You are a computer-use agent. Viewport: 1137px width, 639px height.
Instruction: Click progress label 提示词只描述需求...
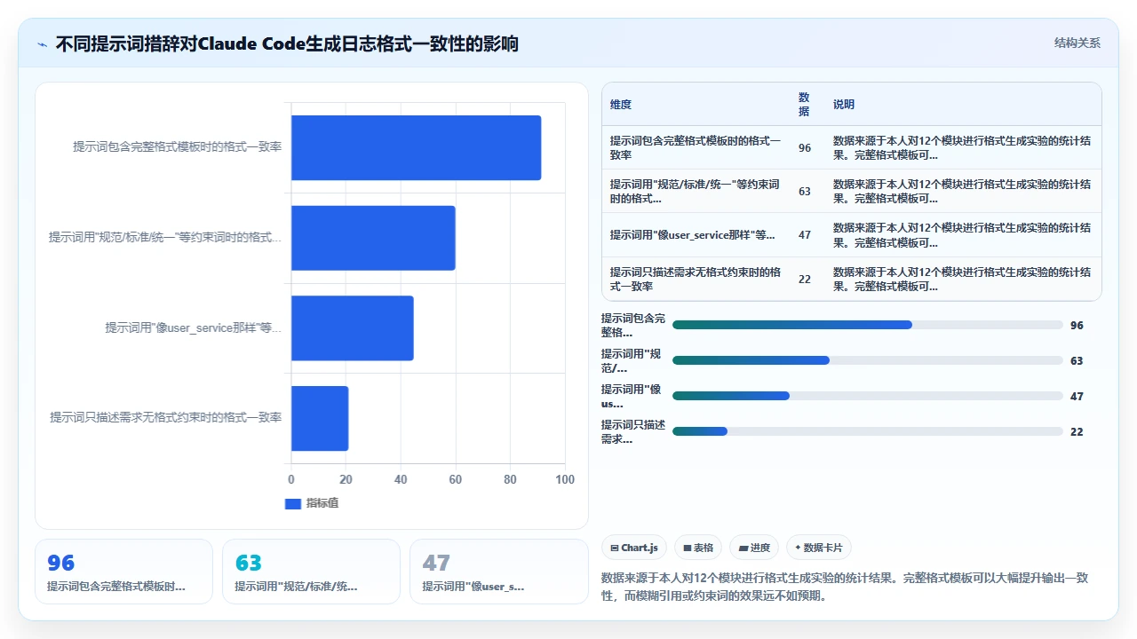(x=633, y=432)
